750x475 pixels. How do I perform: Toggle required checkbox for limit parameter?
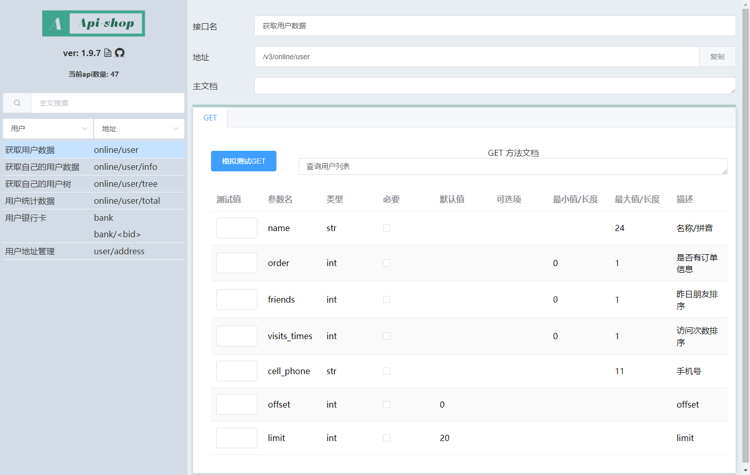(x=387, y=438)
